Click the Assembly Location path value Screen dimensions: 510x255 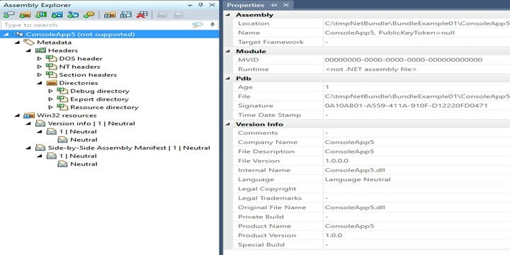coord(417,23)
